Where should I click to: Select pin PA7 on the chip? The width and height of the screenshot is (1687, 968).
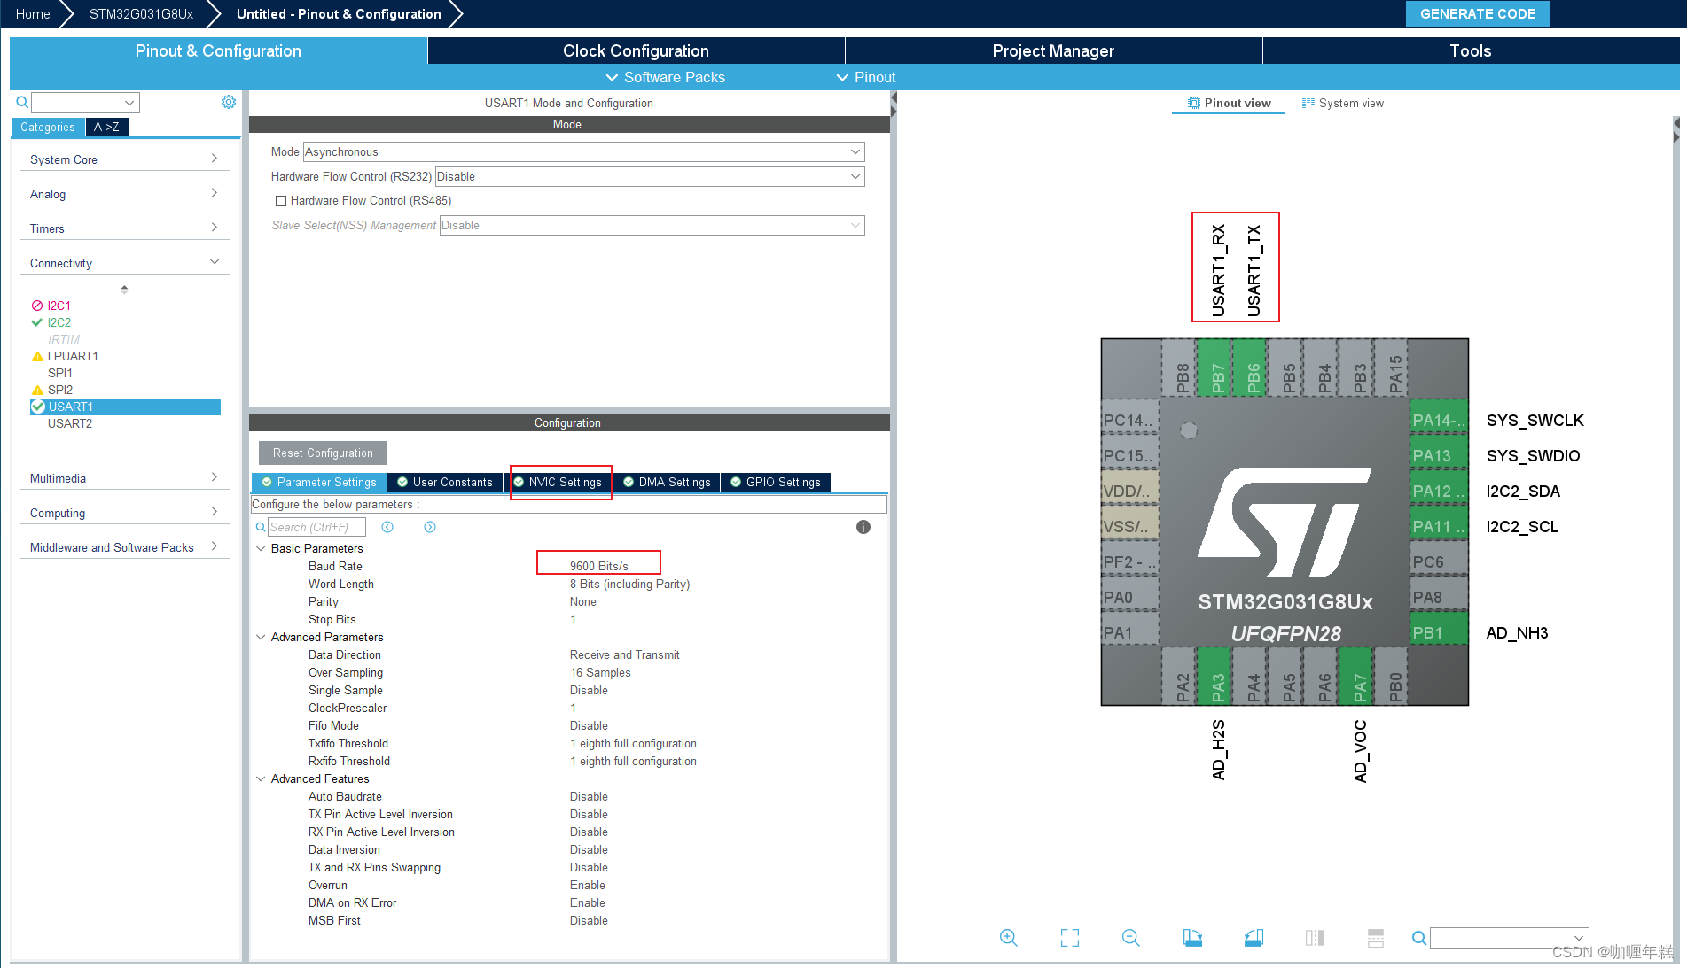[1355, 676]
